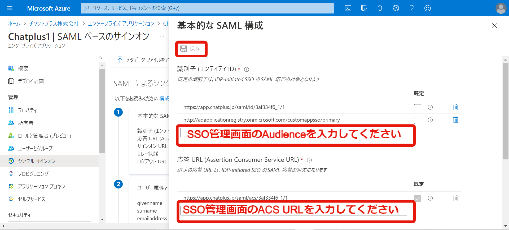This screenshot has height=230, width=509.
Task: Open プロビジョニング menu item
Action: 33,174
